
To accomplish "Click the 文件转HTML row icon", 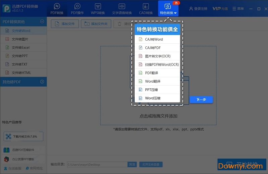I will pyautogui.click(x=7, y=73).
